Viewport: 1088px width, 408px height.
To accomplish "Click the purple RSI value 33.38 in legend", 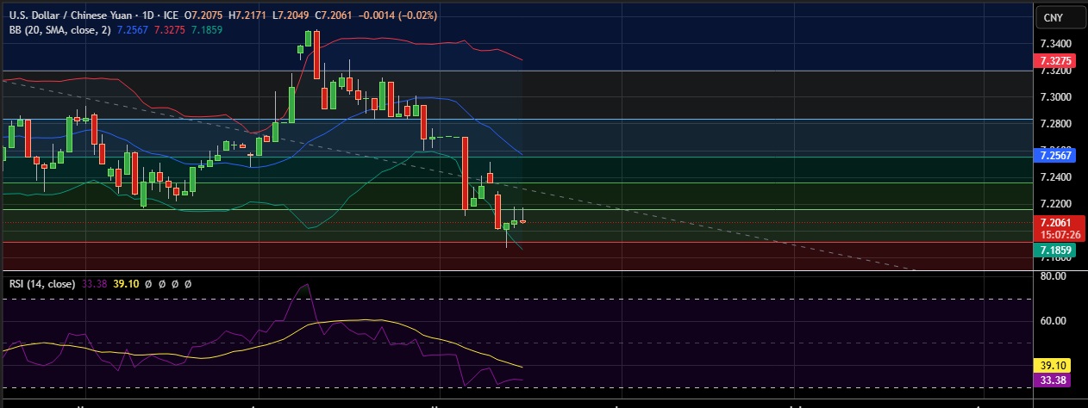I will [94, 283].
